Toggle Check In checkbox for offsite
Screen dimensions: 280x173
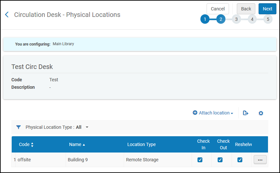200,160
